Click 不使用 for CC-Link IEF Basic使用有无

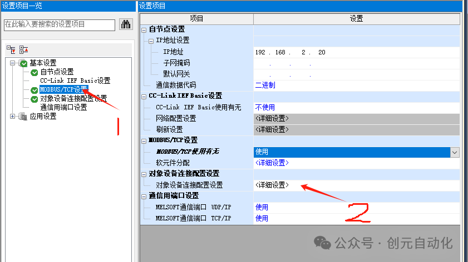265,108
